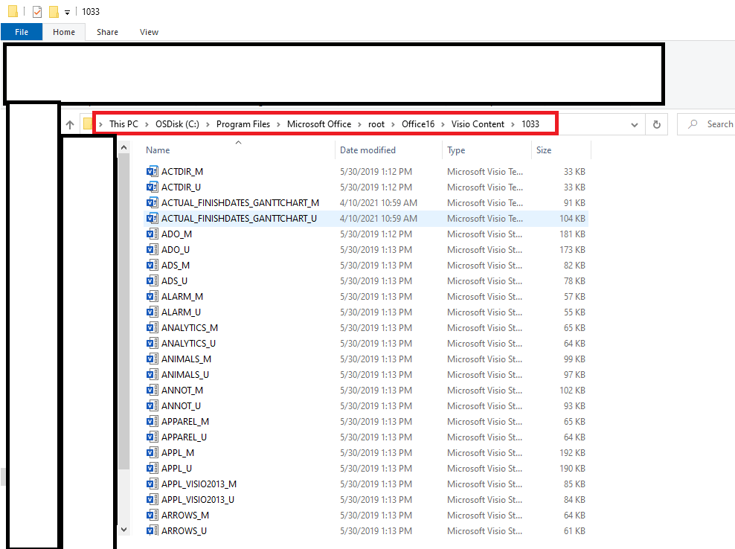The width and height of the screenshot is (735, 549).
Task: Expand chevron after OSDisk (C:) in breadcrumb
Action: click(x=208, y=125)
